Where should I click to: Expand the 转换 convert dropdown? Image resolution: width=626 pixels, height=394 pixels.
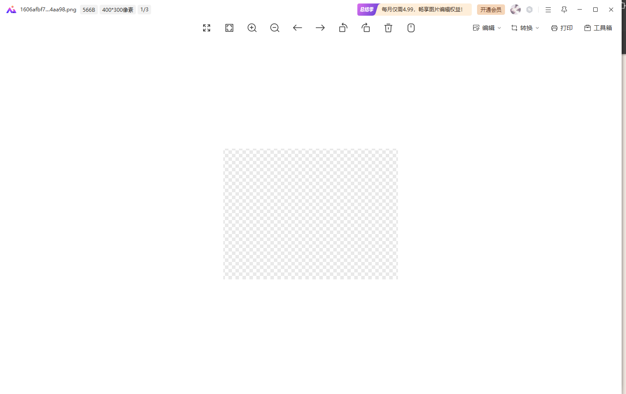pyautogui.click(x=525, y=28)
